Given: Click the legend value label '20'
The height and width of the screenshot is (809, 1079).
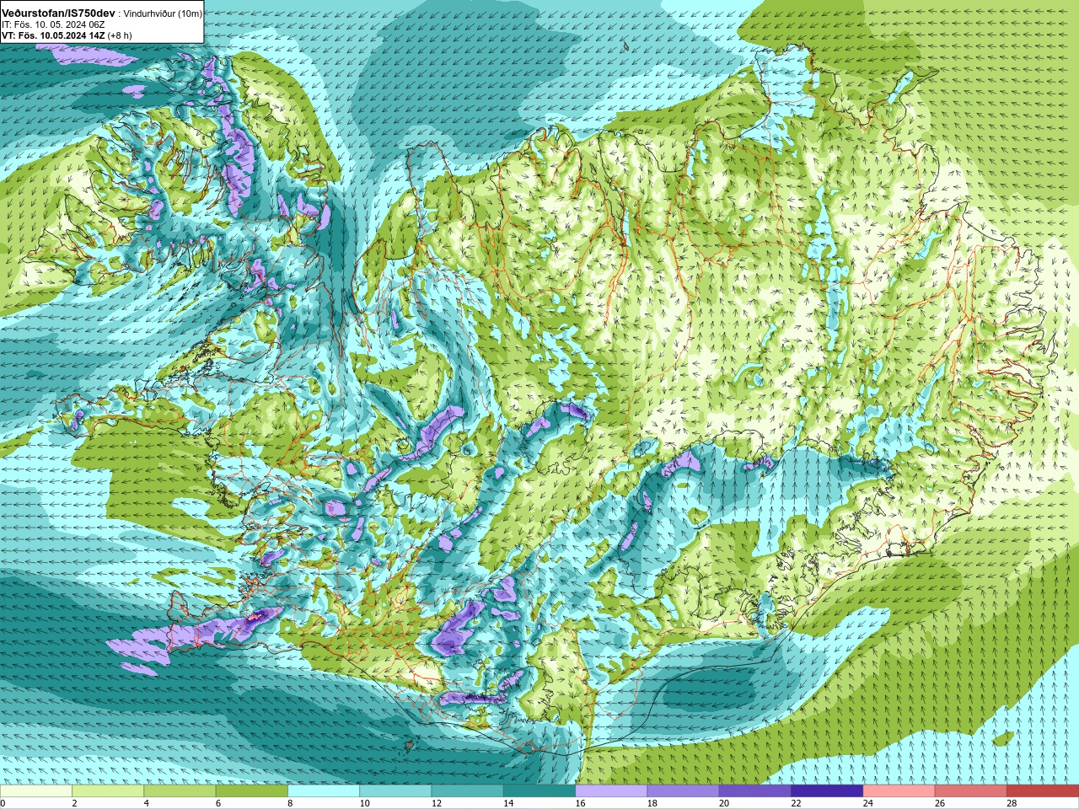Looking at the screenshot, I should (x=724, y=803).
